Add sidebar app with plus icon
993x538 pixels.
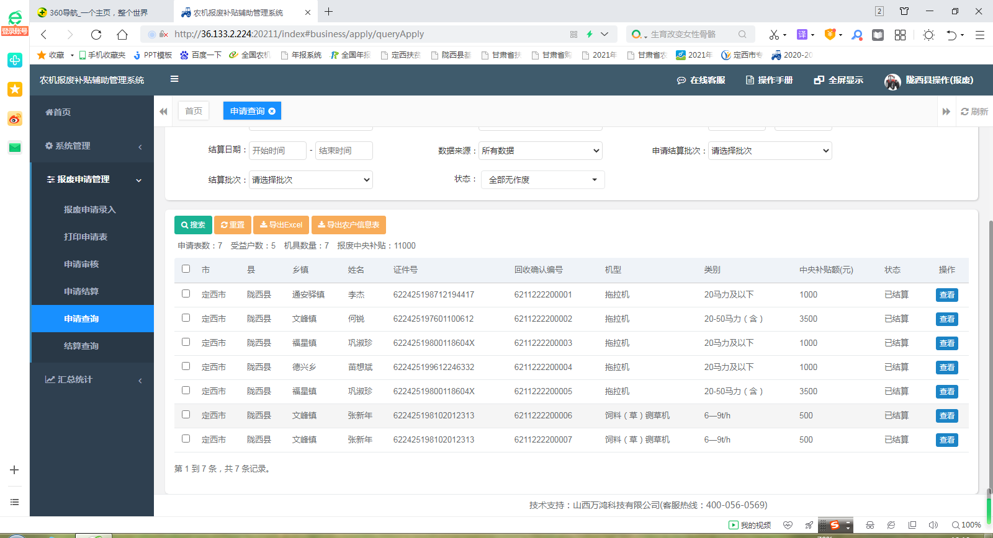tap(14, 470)
